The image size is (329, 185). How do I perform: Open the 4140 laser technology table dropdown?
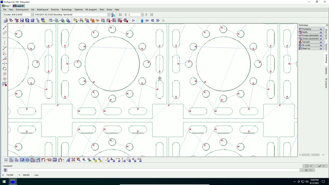109,15
